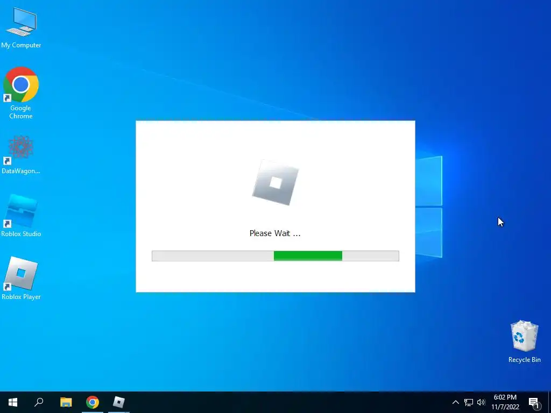This screenshot has height=413, width=551.
Task: Click the green loading progress bar
Action: point(308,255)
